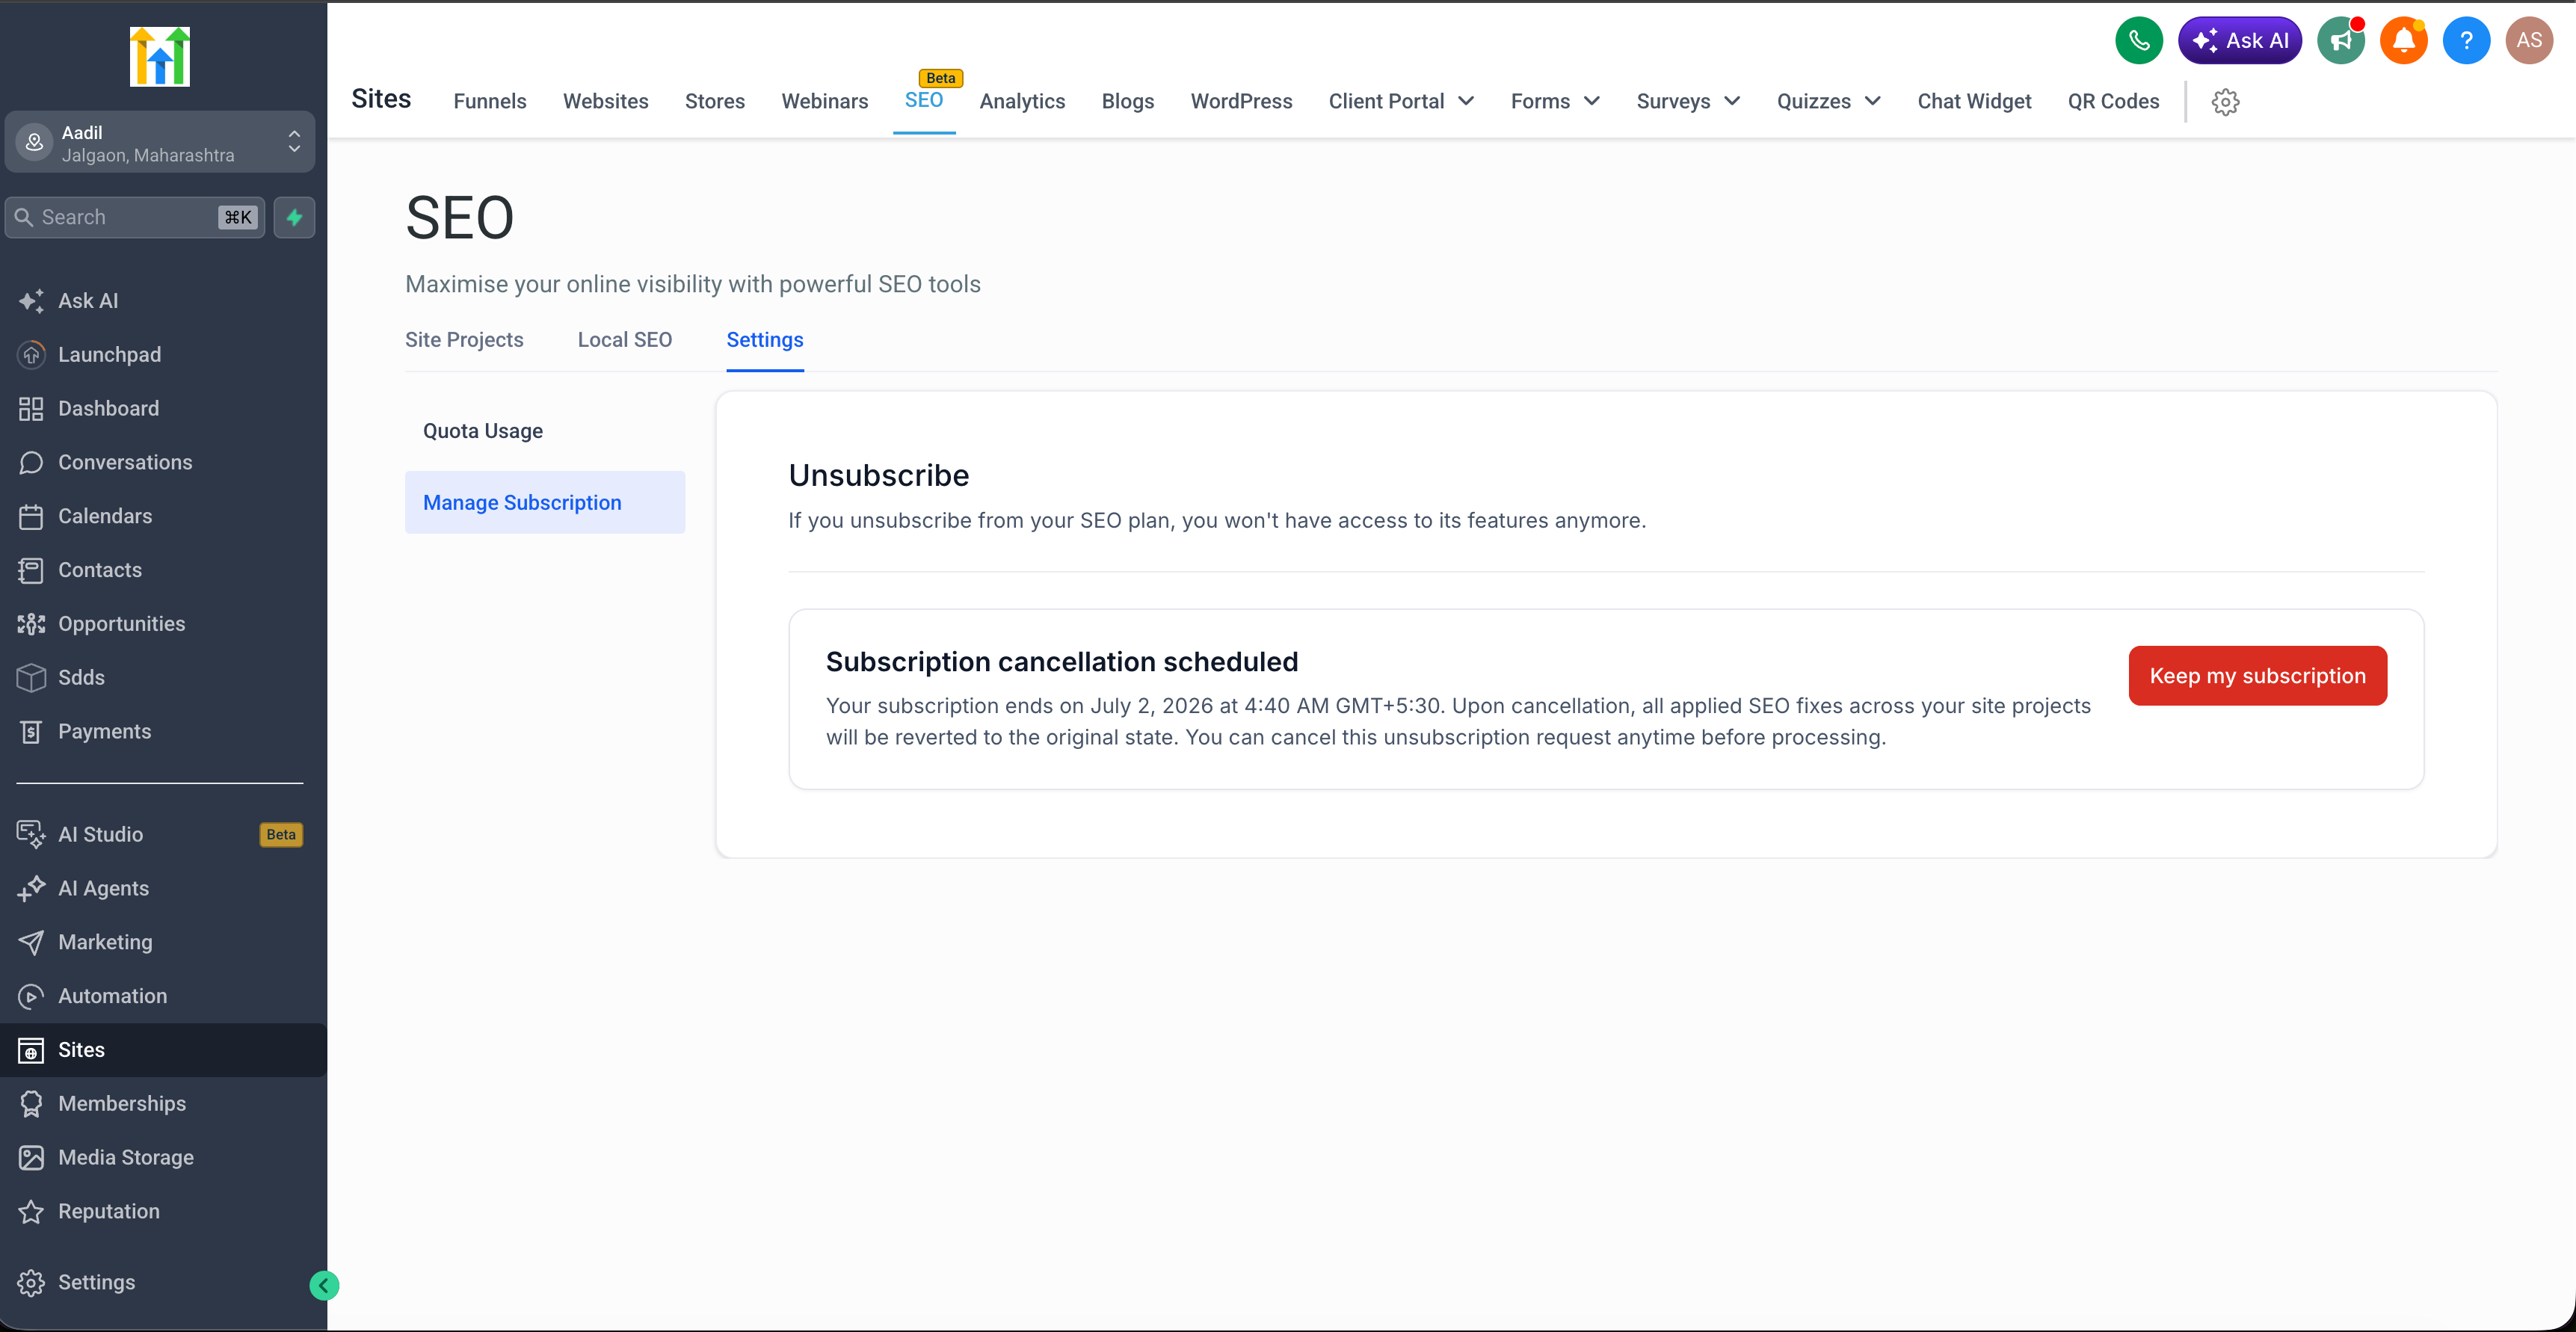Click the Sites settings gear icon

point(2225,102)
